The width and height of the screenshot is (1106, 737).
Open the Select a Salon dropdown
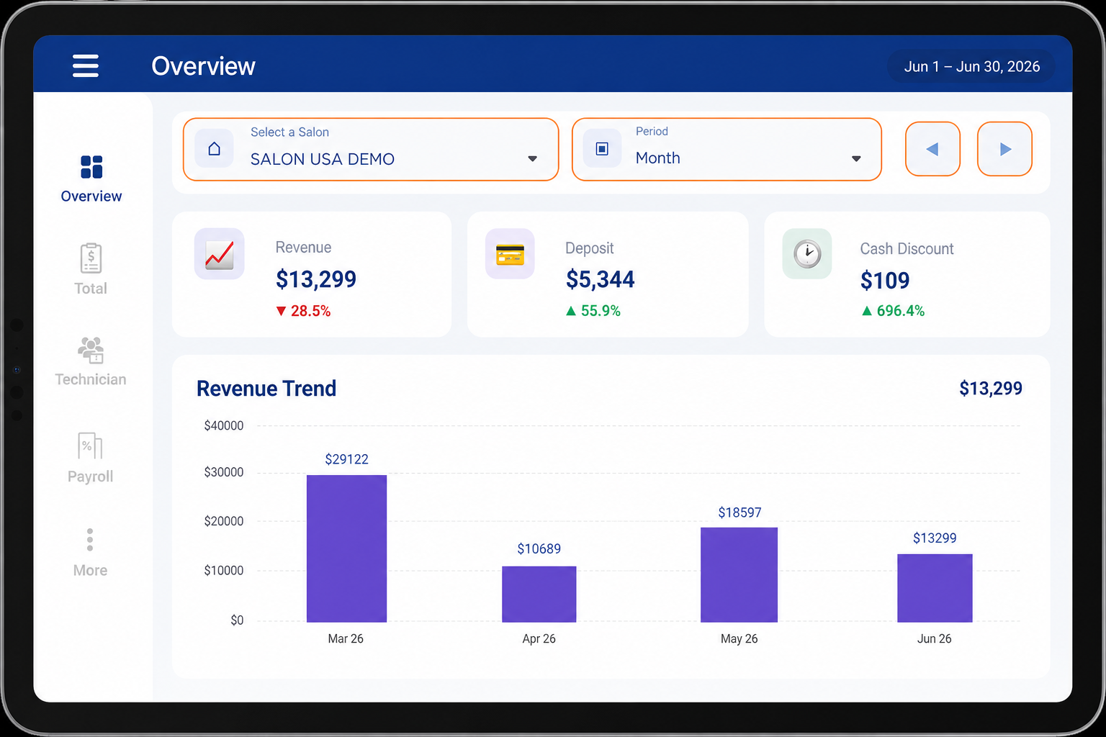(x=371, y=149)
